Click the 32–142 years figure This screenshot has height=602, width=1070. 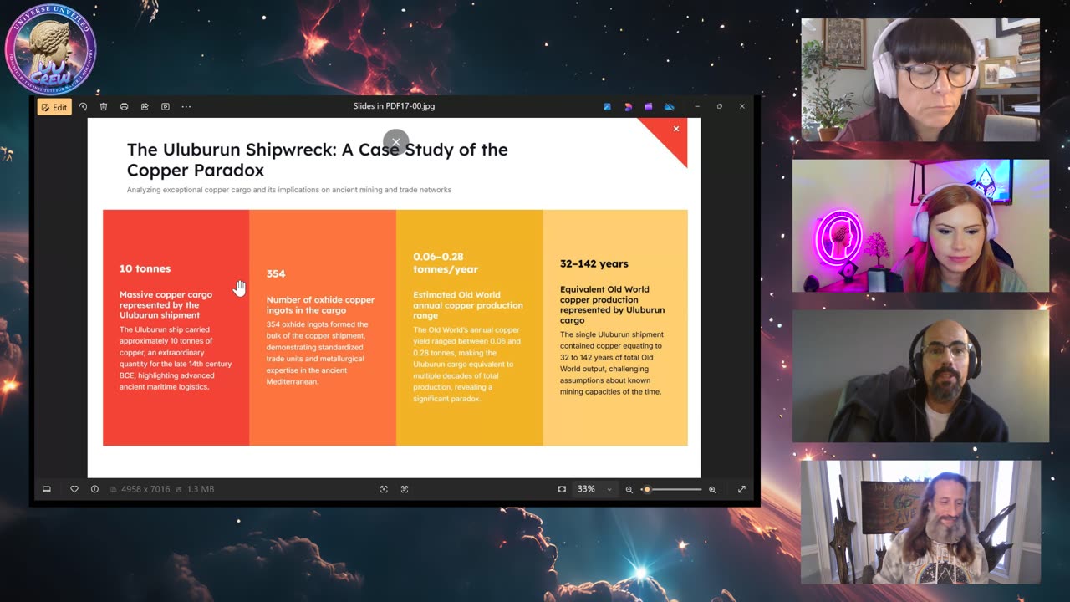point(594,263)
